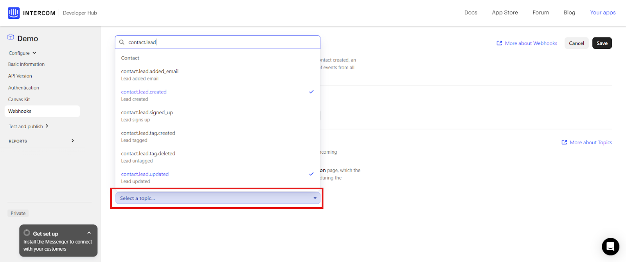
Task: Open More about Webhooks link
Action: (x=531, y=43)
